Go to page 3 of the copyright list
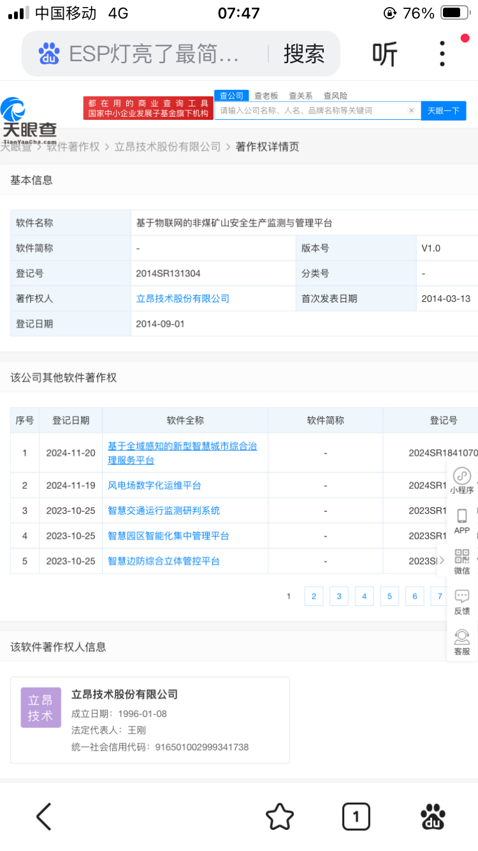Screen dimensions: 478x851 tap(339, 596)
